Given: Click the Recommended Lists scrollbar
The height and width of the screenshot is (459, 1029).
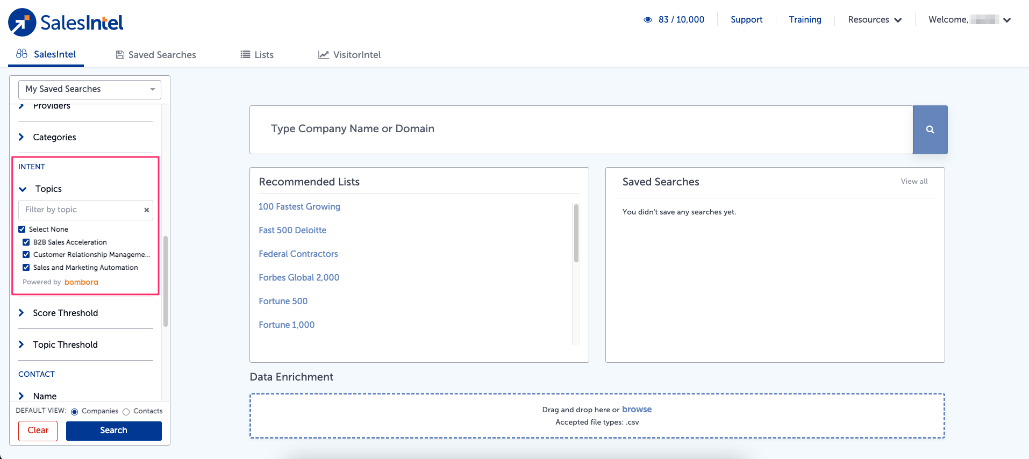Looking at the screenshot, I should pos(576,233).
